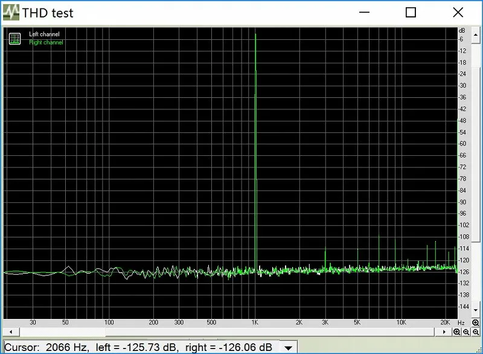Click the resize grip in the window corner
The image size is (483, 354).
[478, 350]
